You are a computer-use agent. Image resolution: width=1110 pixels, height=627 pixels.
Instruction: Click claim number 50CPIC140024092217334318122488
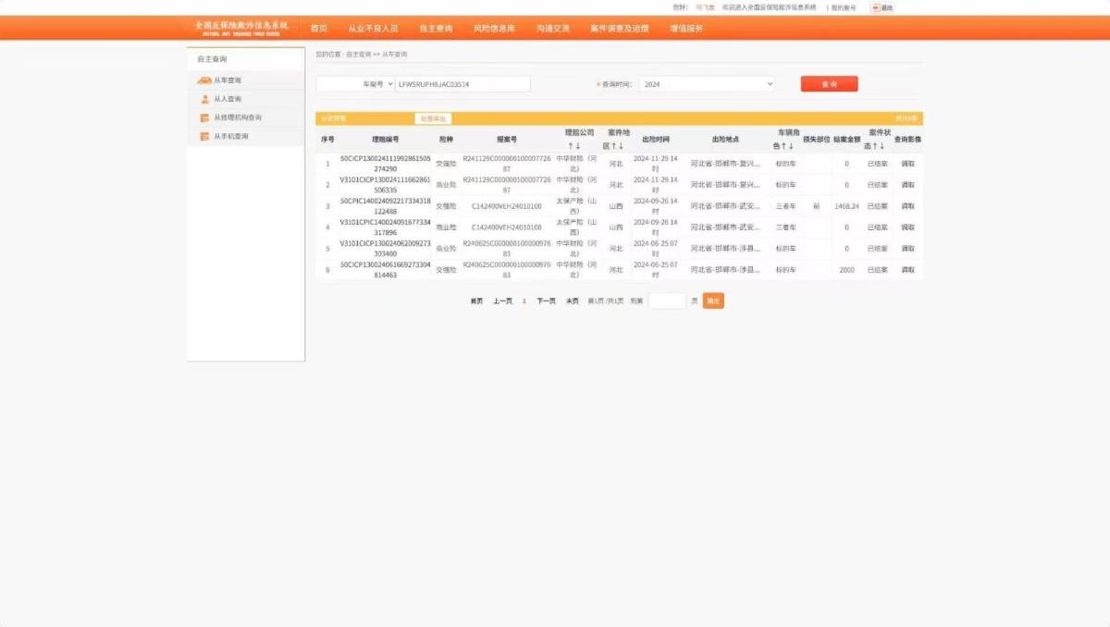pos(386,206)
